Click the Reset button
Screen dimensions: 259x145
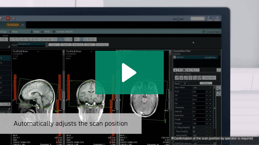click(206, 83)
